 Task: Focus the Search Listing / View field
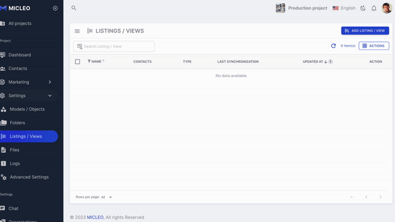coord(114,47)
